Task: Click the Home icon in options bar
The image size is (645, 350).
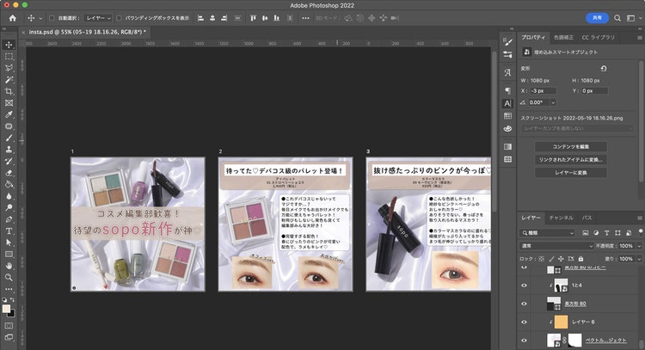Action: pos(12,18)
